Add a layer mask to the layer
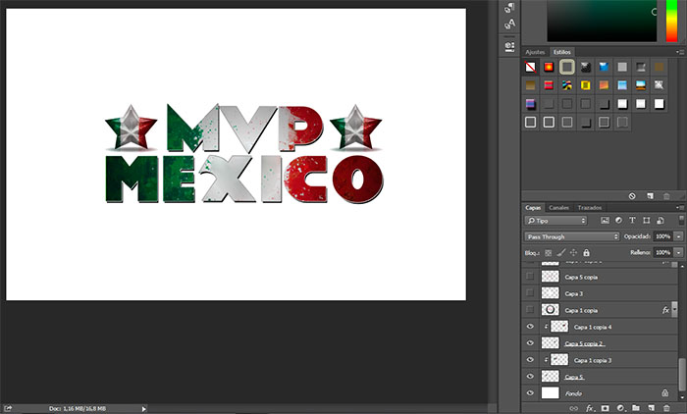The width and height of the screenshot is (687, 414). pos(605,407)
